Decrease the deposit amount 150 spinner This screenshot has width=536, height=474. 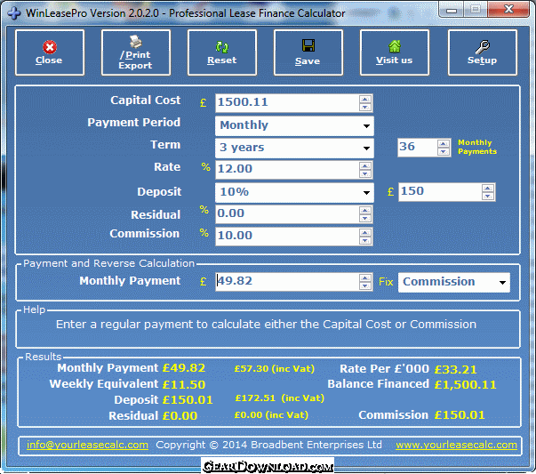click(488, 196)
